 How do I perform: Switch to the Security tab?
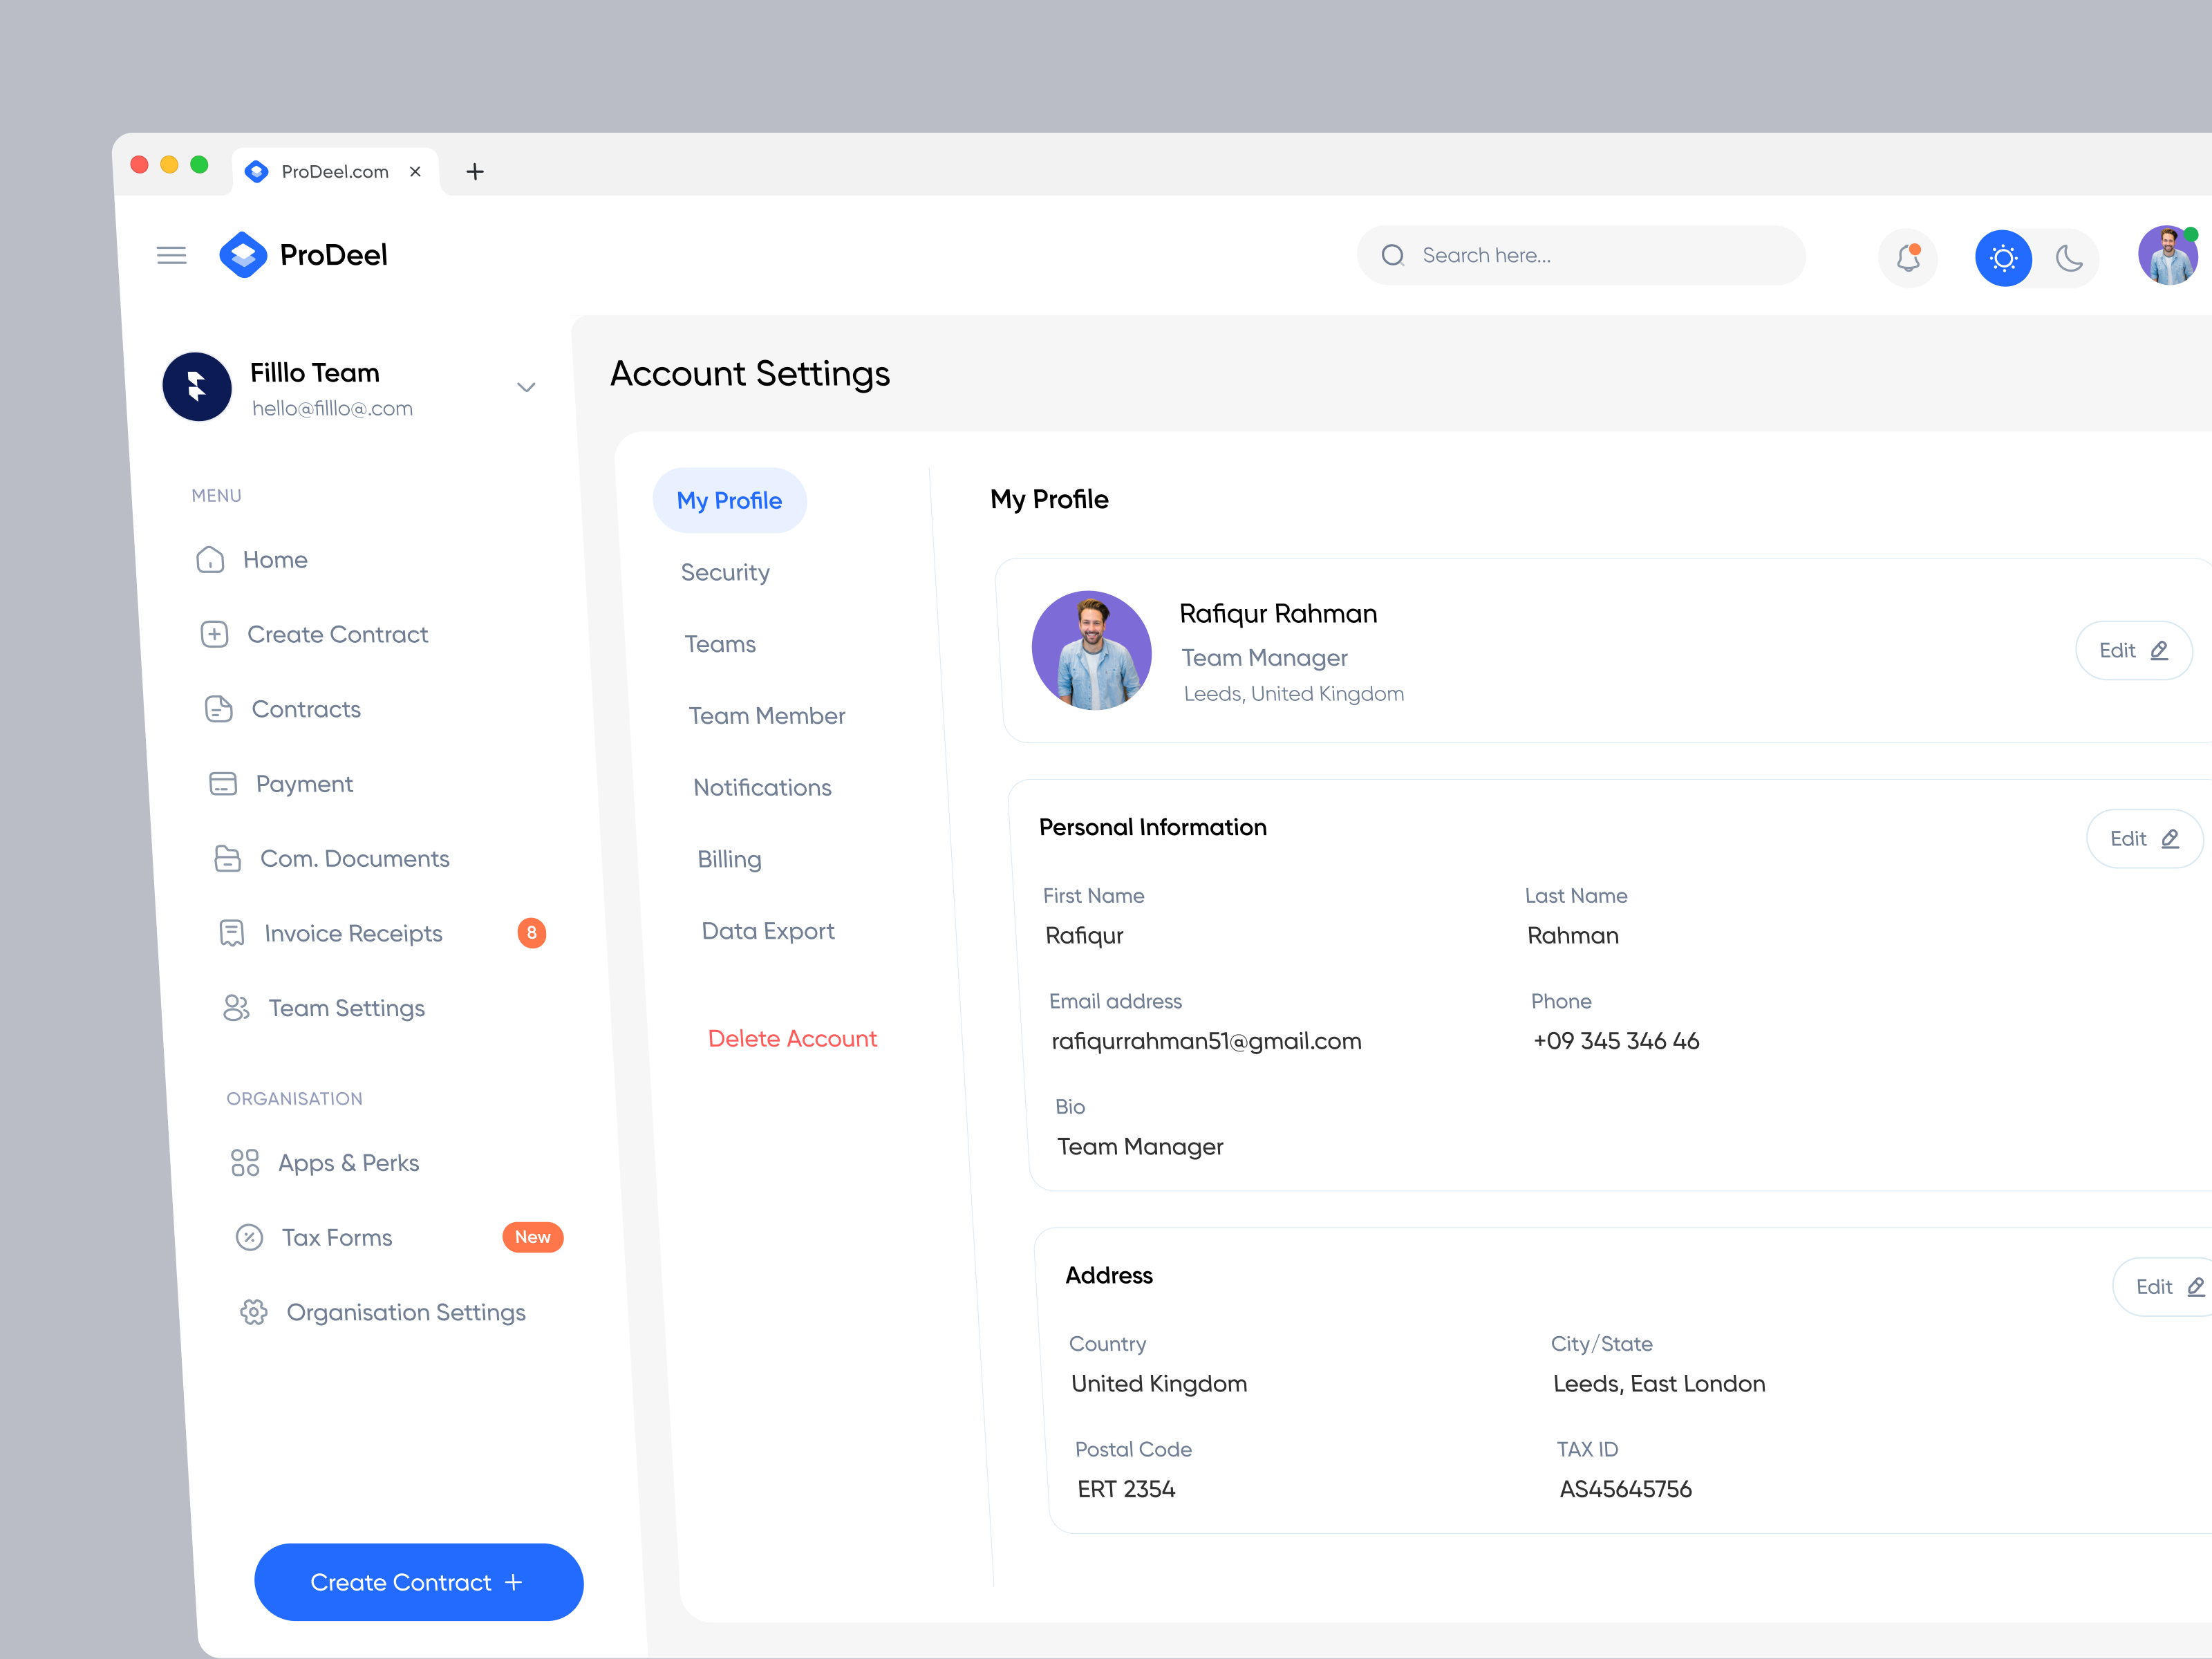(x=725, y=572)
